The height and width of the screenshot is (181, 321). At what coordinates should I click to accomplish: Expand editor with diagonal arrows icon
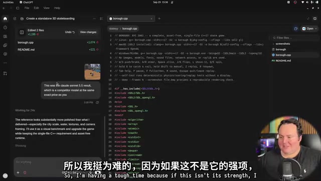point(308,19)
